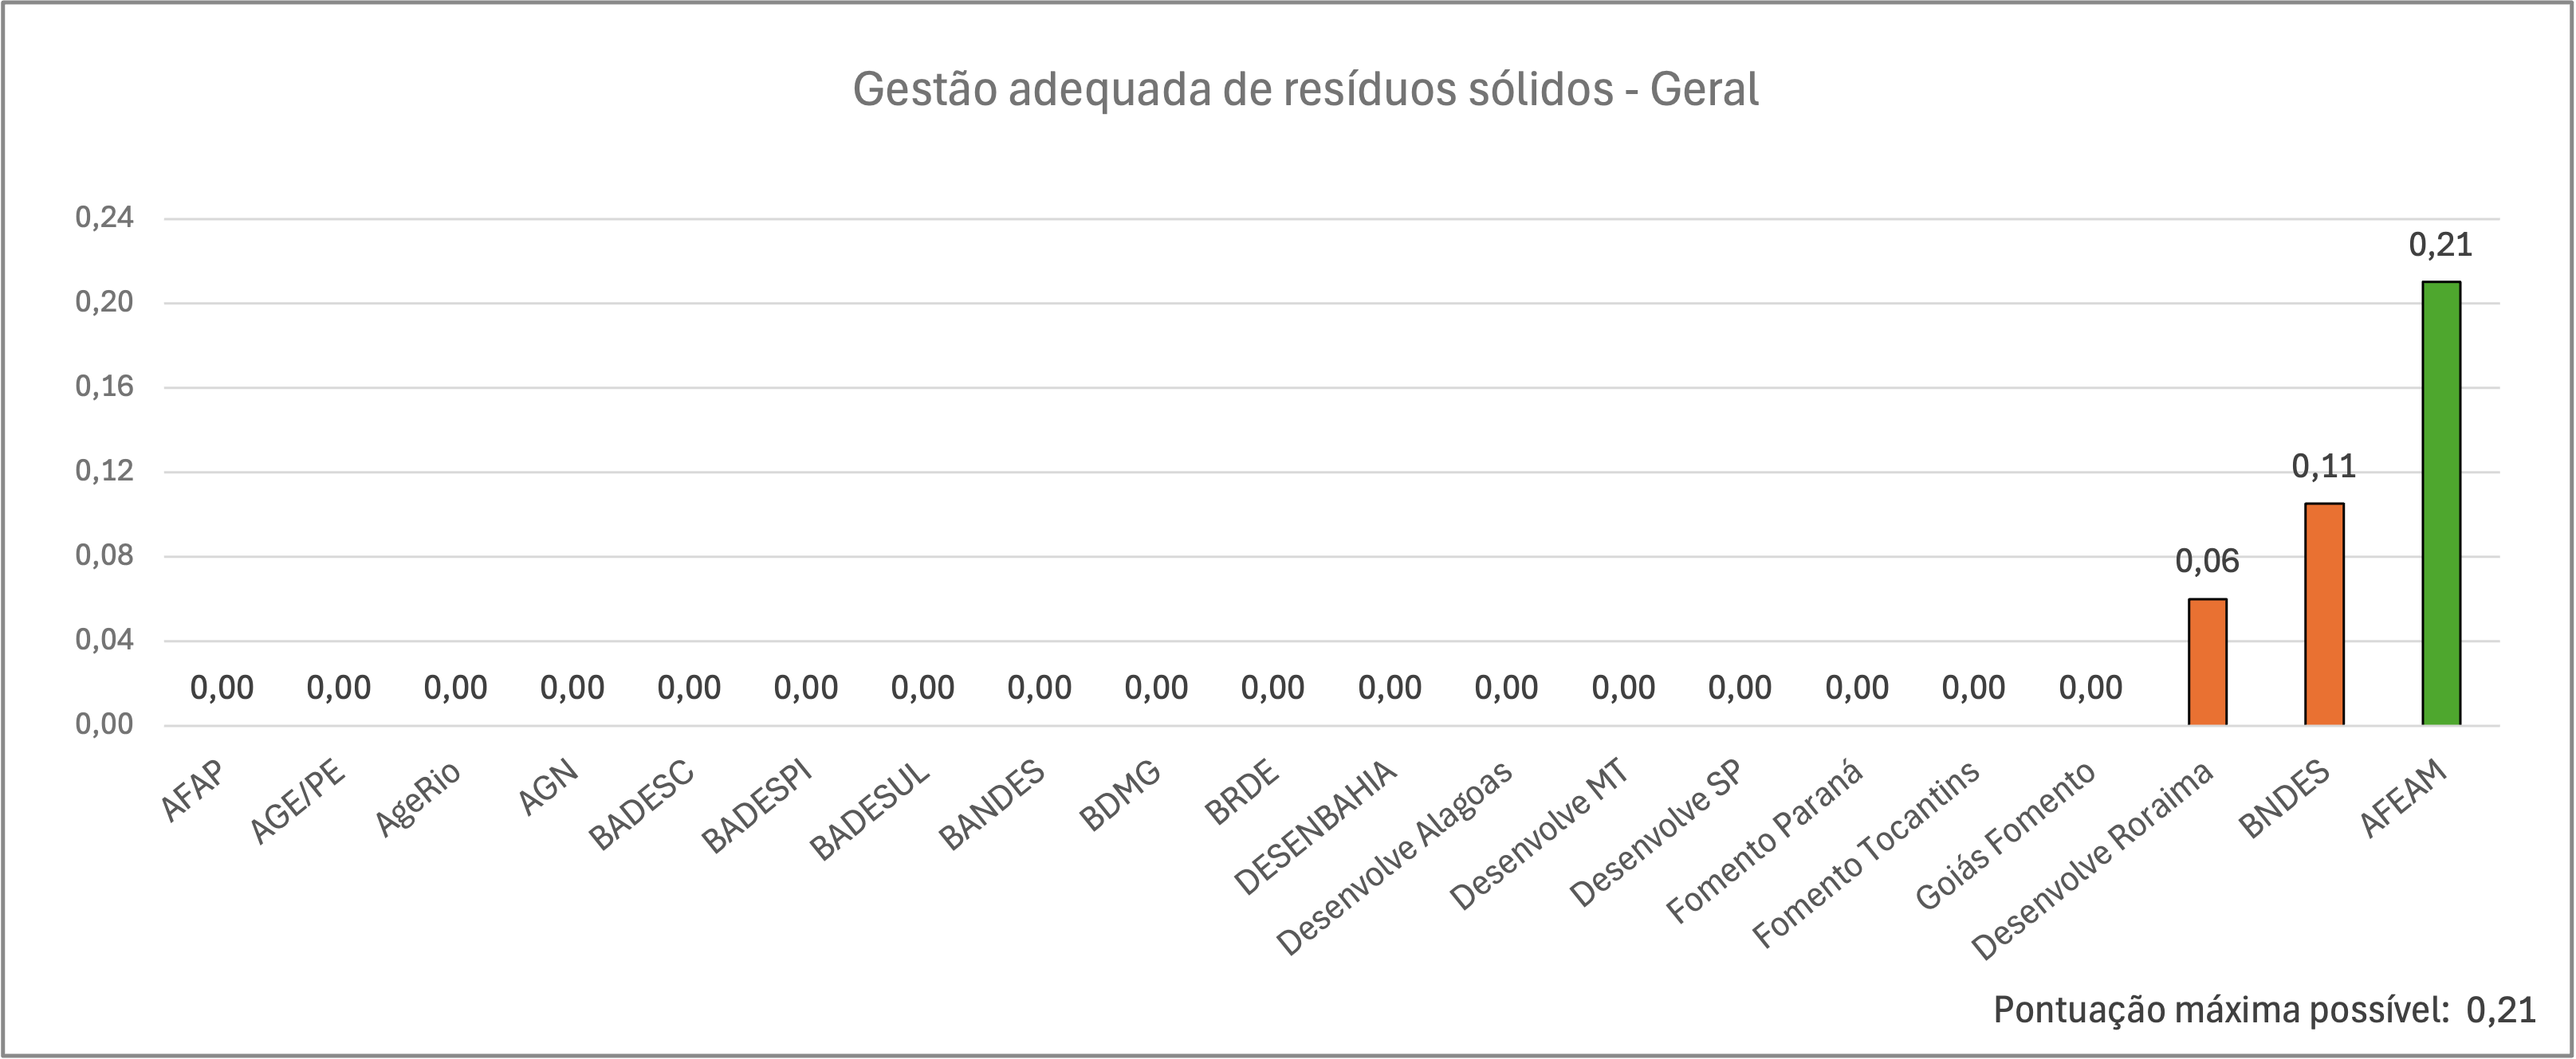Select the 0,00 data label above Goiás Fomento

click(2090, 688)
